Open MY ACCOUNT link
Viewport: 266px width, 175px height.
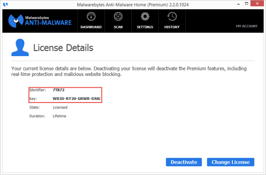coord(247,26)
